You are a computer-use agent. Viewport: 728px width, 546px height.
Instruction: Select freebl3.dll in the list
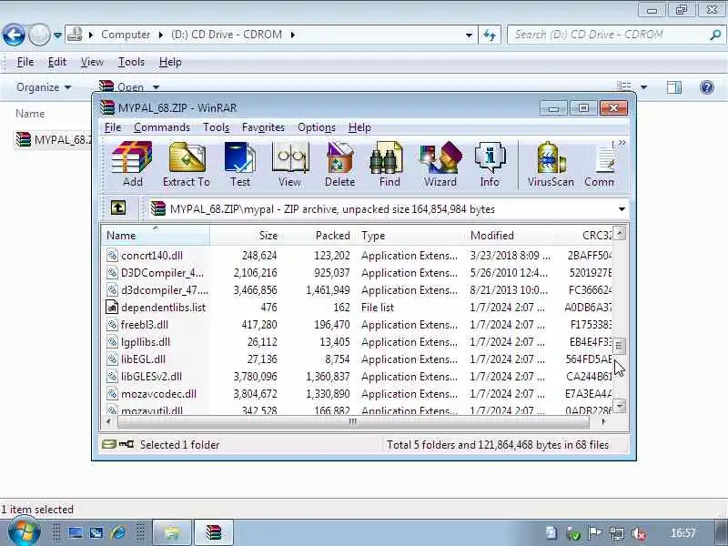tap(358, 325)
